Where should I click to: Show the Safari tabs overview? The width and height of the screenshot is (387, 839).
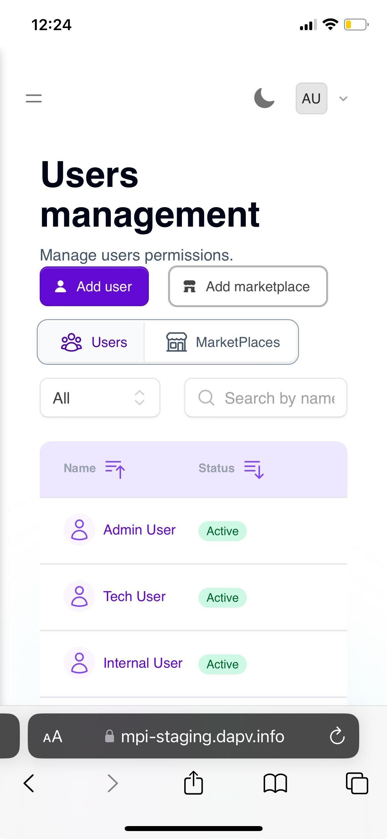click(x=357, y=783)
